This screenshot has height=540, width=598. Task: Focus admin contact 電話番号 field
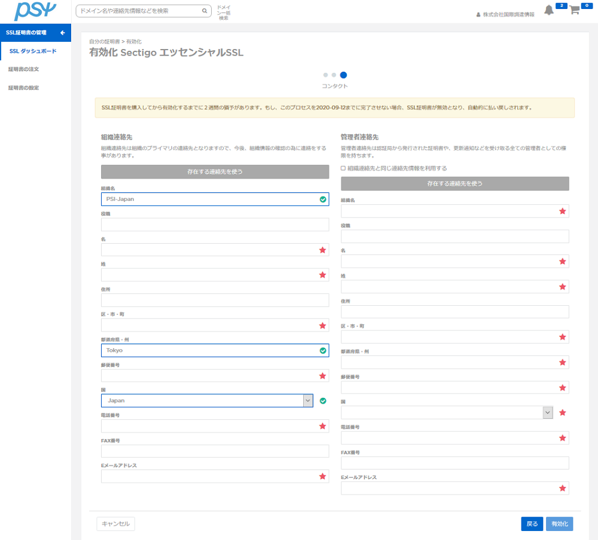pos(454,438)
